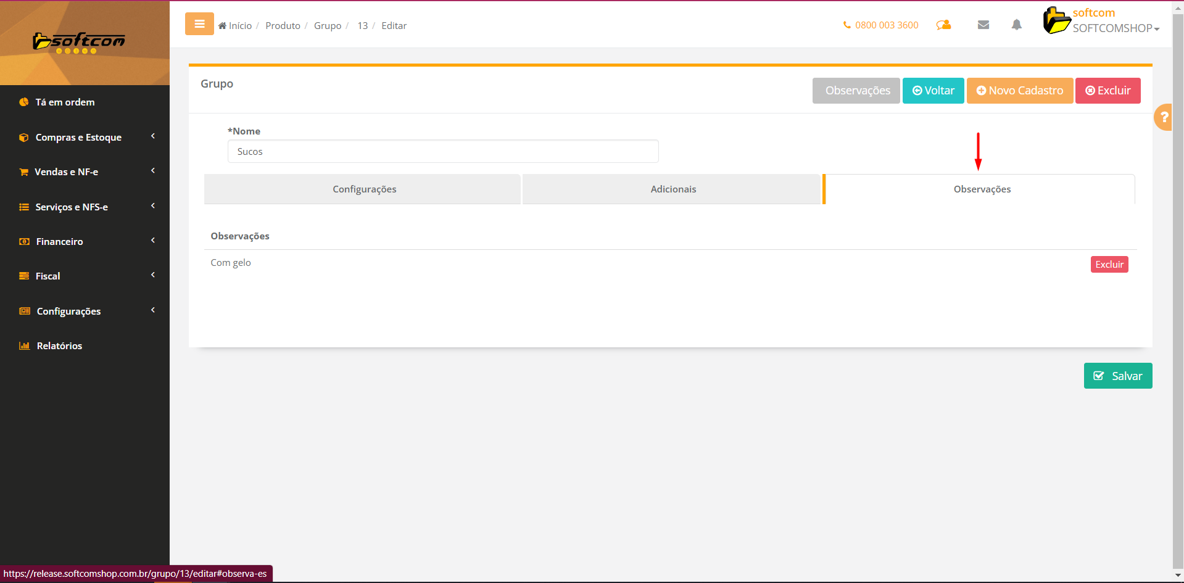This screenshot has width=1184, height=583.
Task: Expand the Compras e Estoque menu
Action: (x=78, y=138)
